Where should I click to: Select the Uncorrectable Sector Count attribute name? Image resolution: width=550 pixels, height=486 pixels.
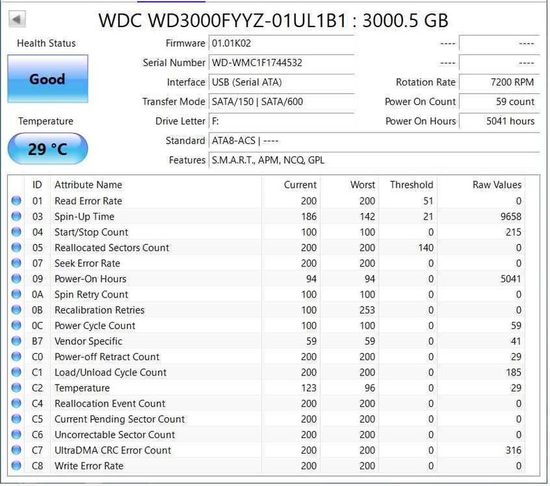click(115, 435)
